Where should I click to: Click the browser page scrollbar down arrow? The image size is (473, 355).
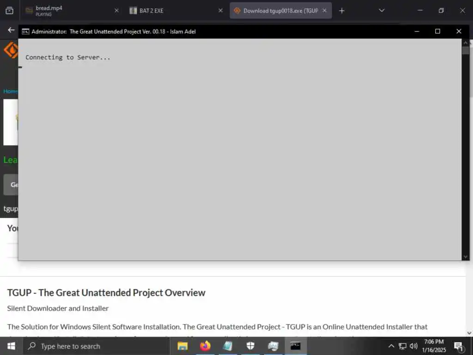coord(469,333)
